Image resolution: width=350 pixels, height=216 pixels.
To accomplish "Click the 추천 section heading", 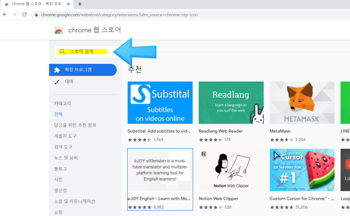I will tap(134, 69).
